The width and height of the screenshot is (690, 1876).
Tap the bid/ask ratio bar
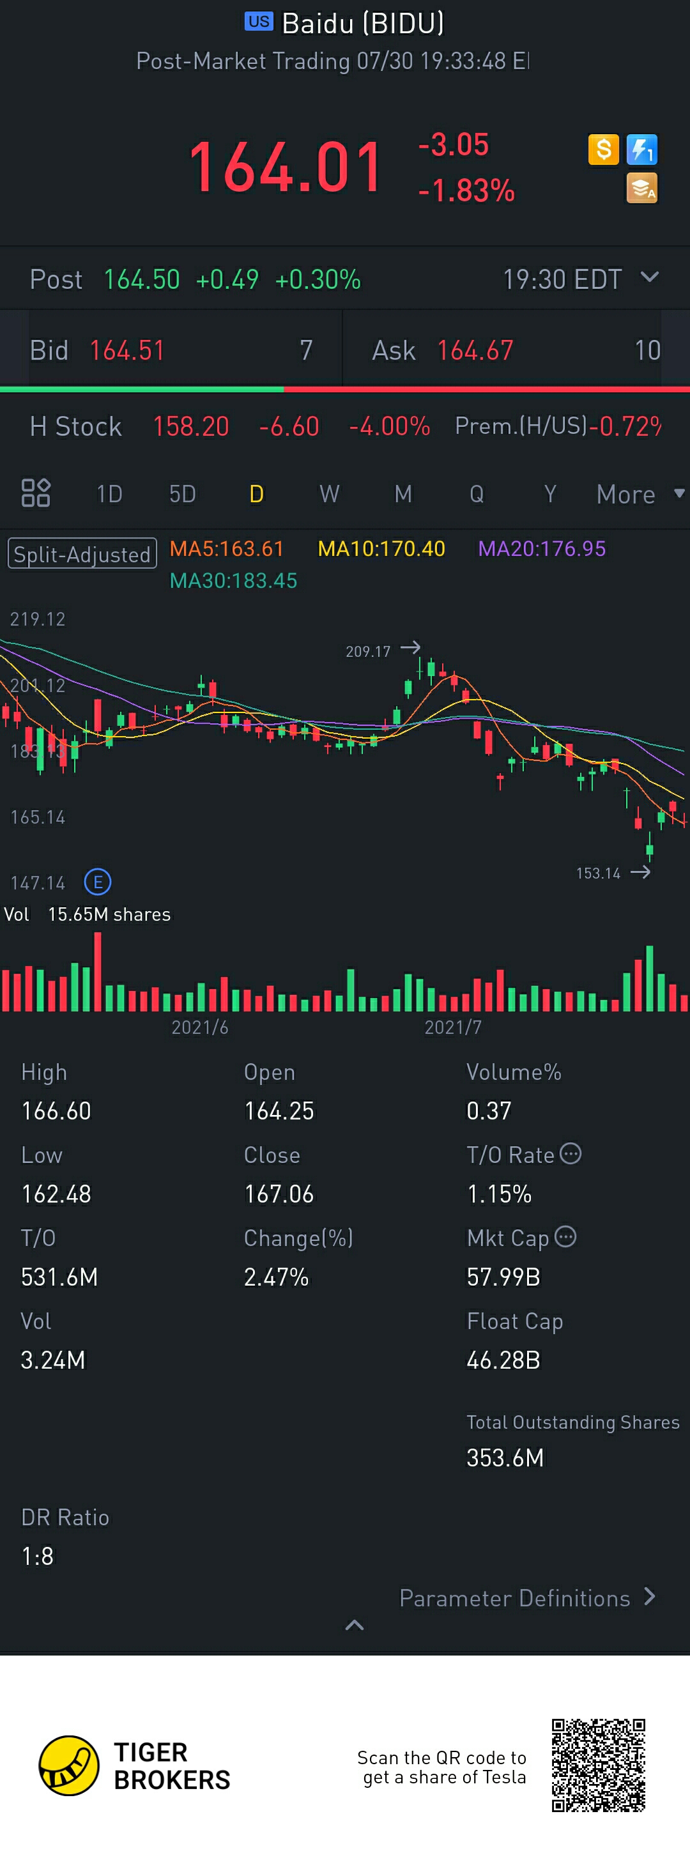[x=345, y=390]
